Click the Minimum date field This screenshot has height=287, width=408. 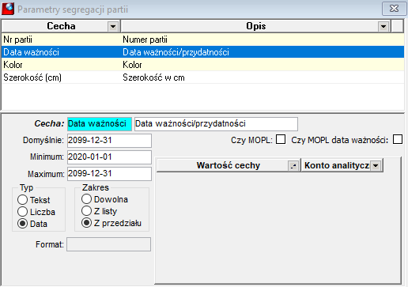tap(109, 157)
